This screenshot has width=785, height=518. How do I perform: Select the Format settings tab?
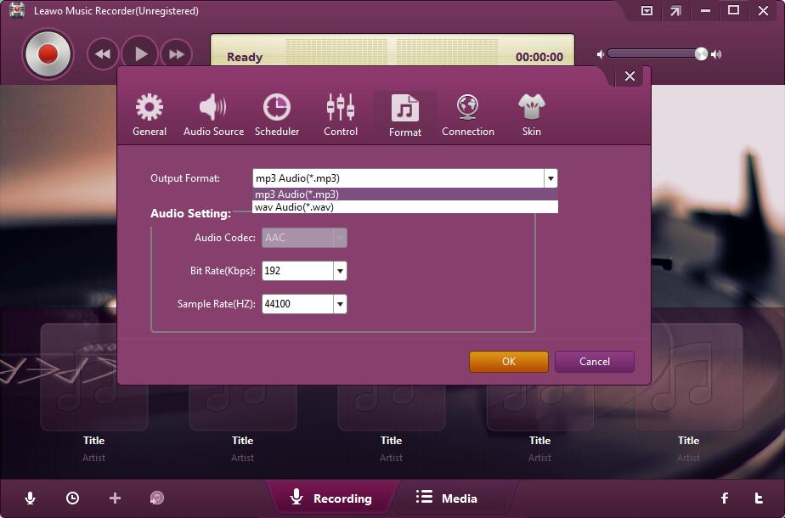405,115
